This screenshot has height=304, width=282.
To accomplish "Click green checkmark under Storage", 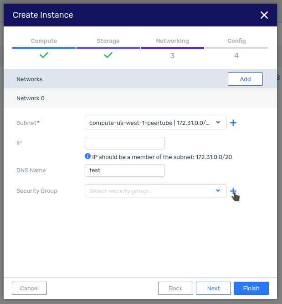I will point(108,55).
